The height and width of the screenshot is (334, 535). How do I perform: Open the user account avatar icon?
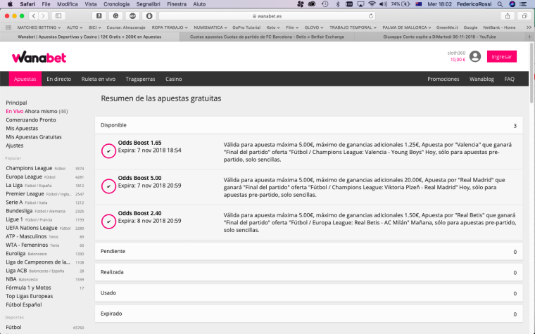(x=475, y=56)
